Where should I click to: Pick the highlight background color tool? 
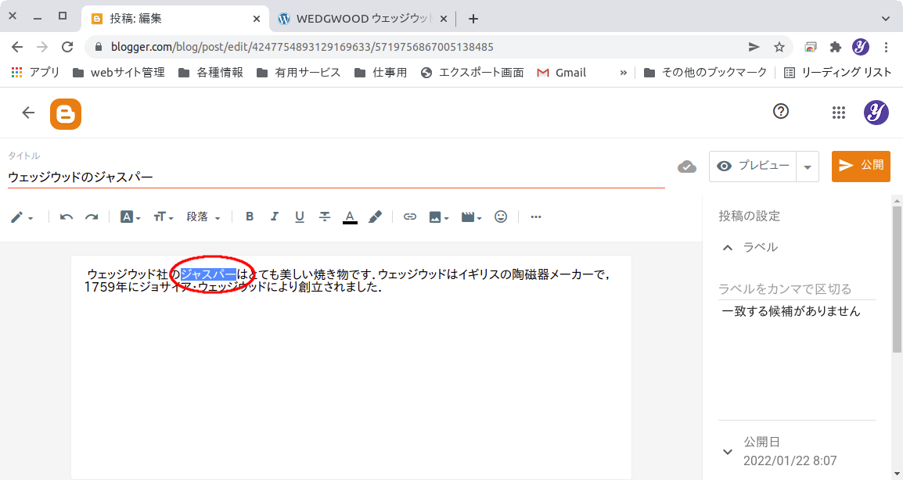(x=375, y=217)
